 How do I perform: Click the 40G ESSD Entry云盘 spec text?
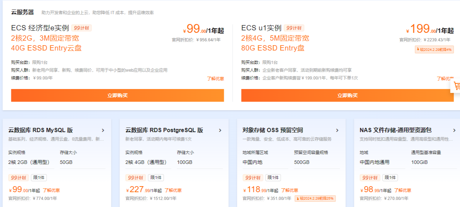coord(47,48)
